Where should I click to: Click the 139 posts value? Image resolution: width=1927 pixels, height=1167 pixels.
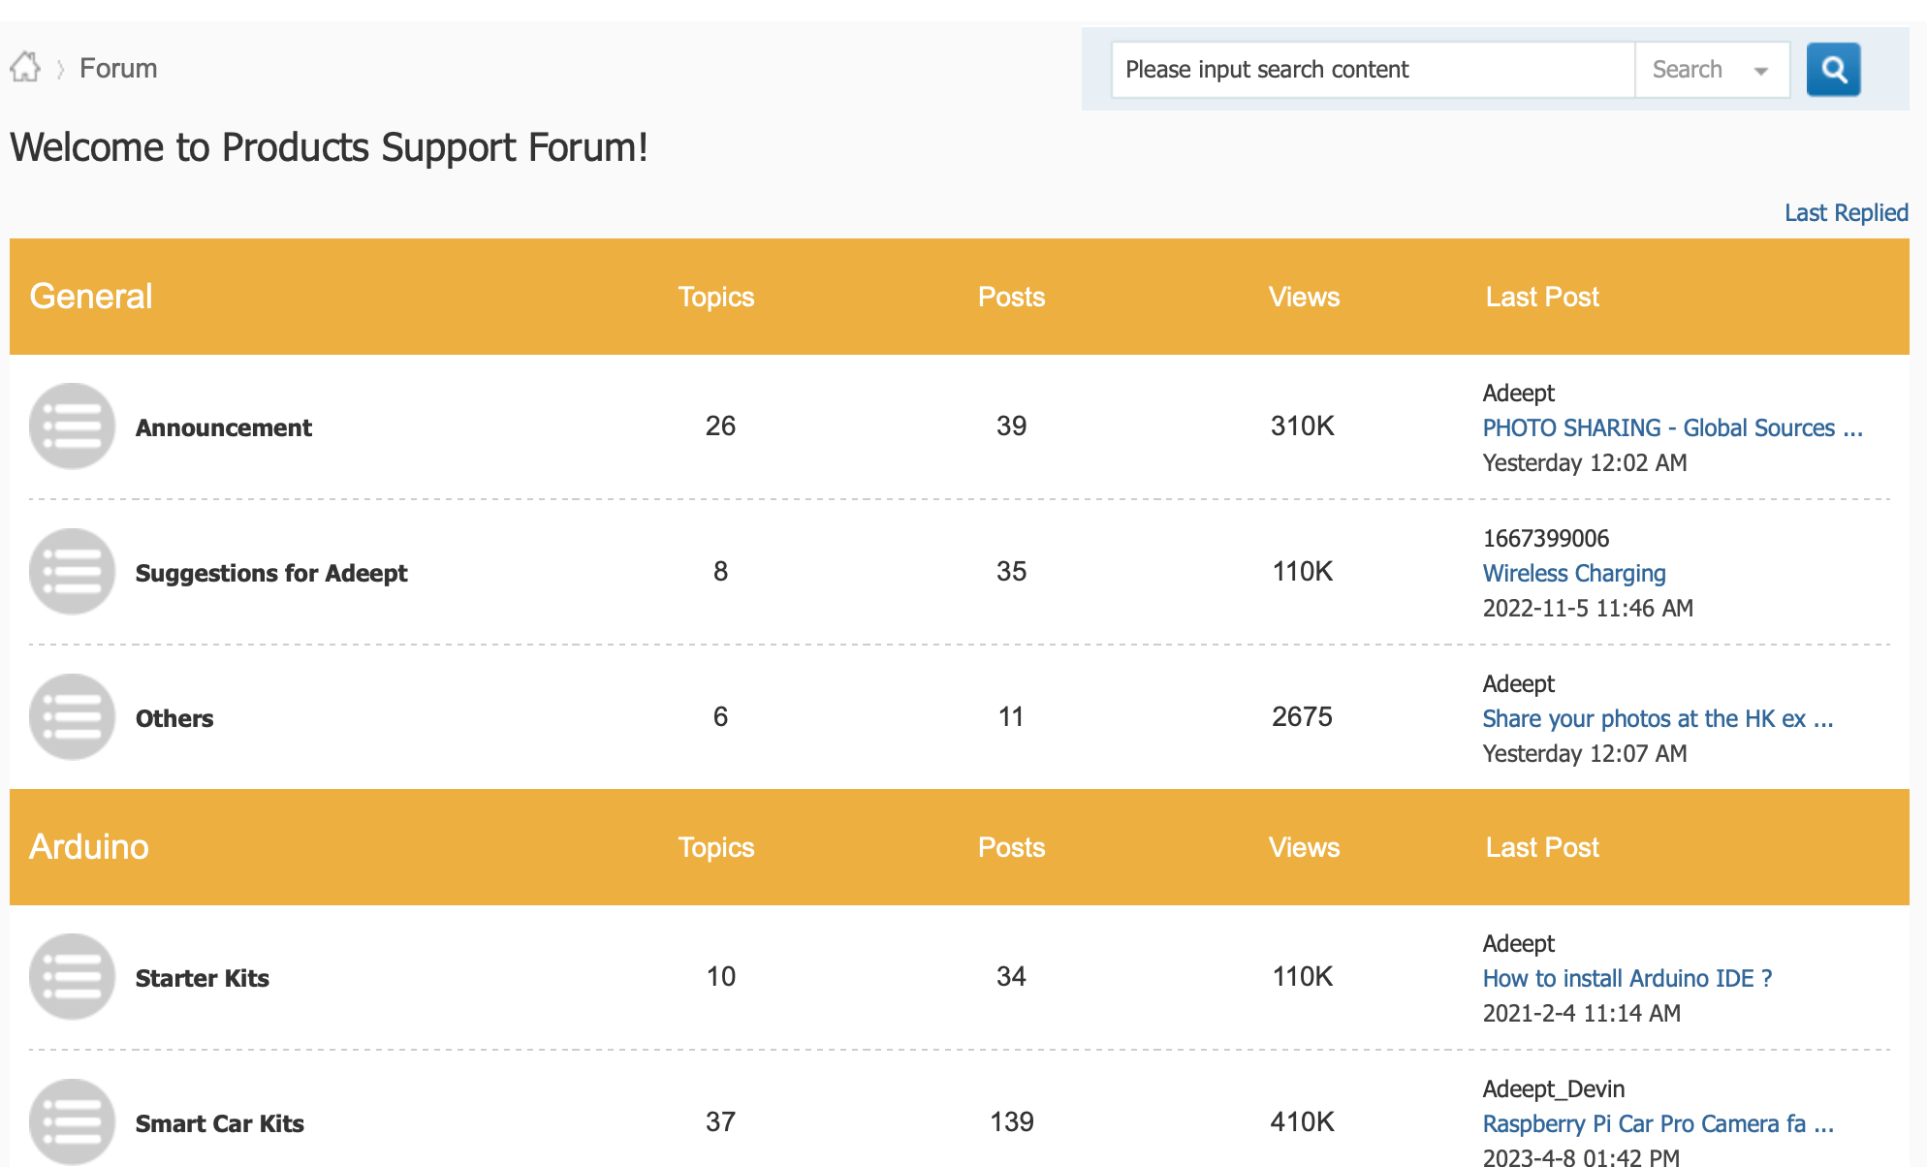point(1012,1121)
